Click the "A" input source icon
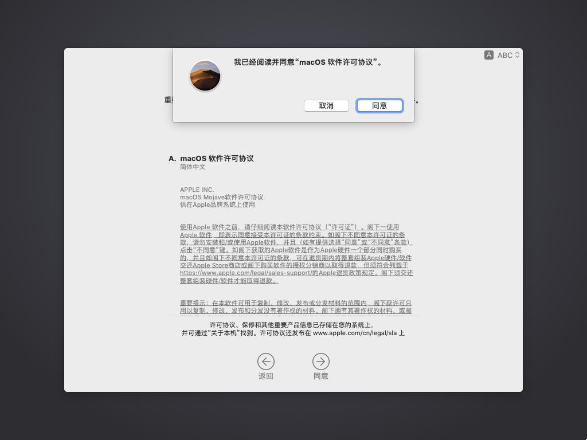Screen dimensions: 587x440 coord(488,55)
